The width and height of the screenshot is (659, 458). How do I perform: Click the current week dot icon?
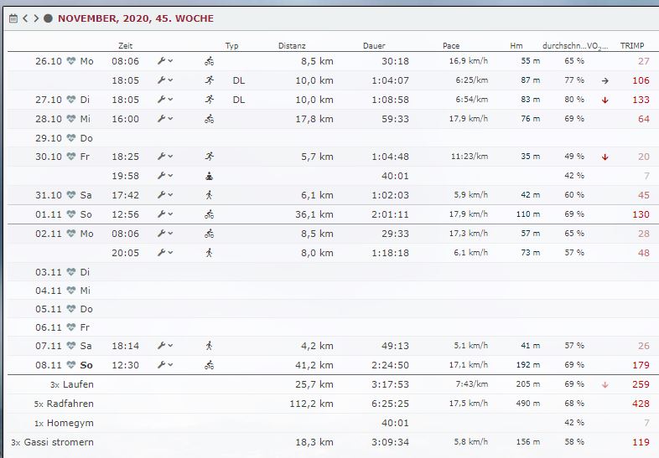[x=48, y=18]
